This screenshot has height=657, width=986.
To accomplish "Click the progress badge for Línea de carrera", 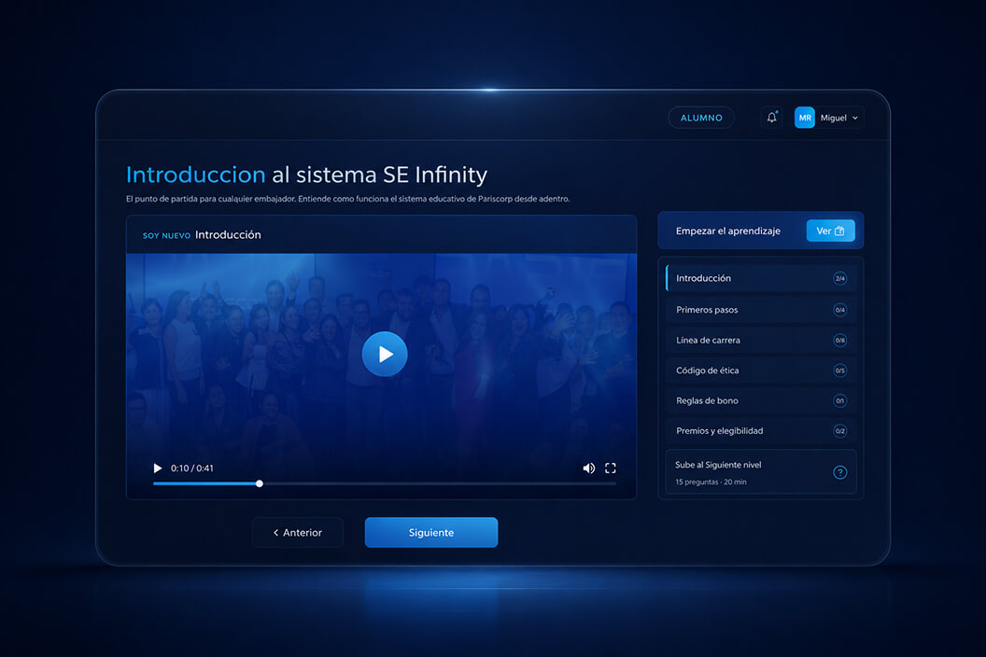I will click(x=840, y=340).
